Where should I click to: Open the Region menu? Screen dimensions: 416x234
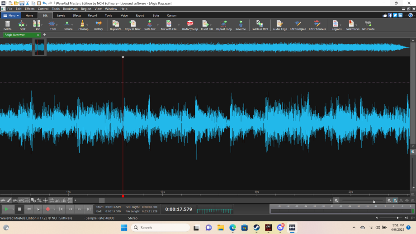point(86,9)
